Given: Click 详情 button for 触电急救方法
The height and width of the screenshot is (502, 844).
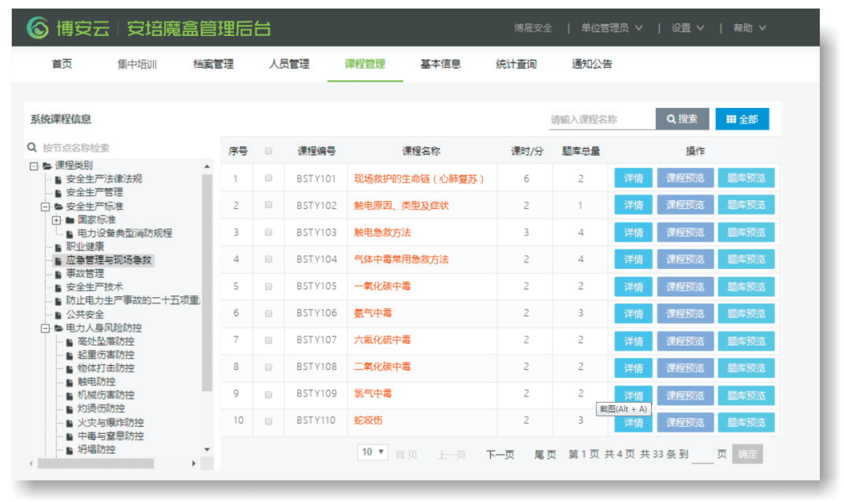Looking at the screenshot, I should point(633,232).
